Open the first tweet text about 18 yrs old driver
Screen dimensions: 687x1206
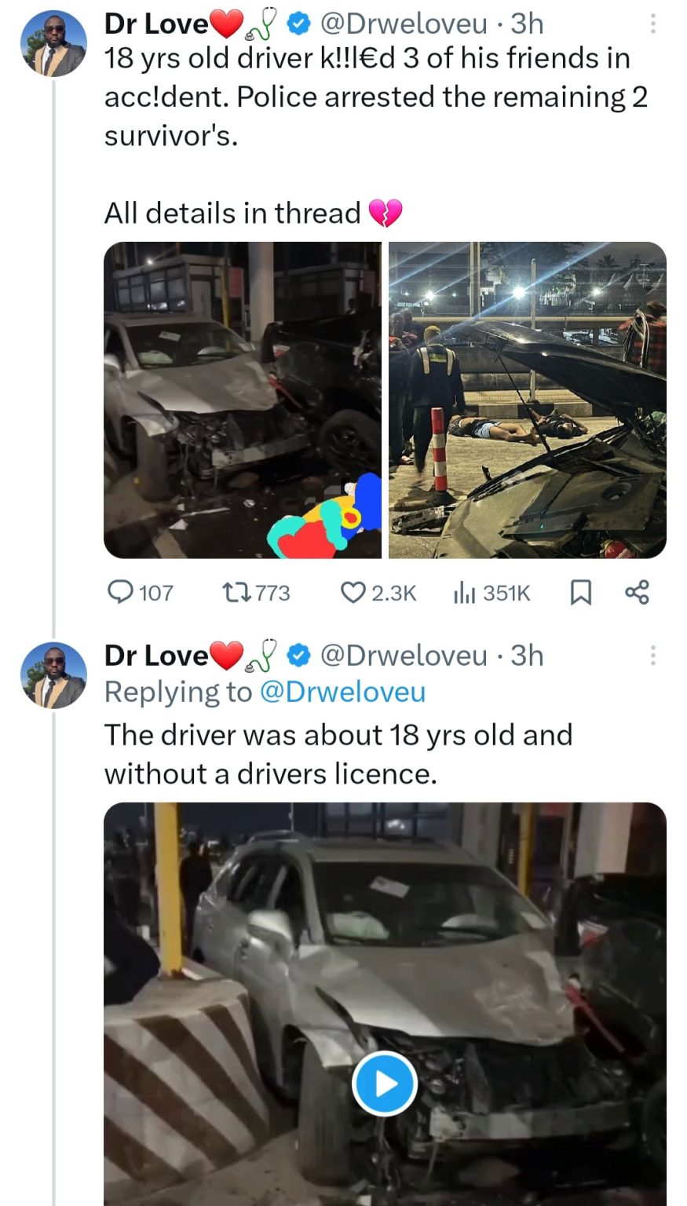click(369, 97)
